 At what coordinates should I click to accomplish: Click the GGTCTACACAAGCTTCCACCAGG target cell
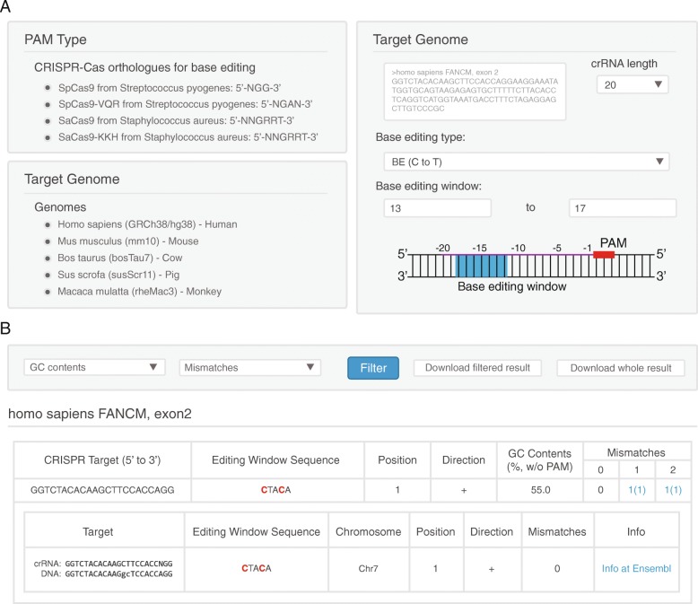[x=102, y=490]
